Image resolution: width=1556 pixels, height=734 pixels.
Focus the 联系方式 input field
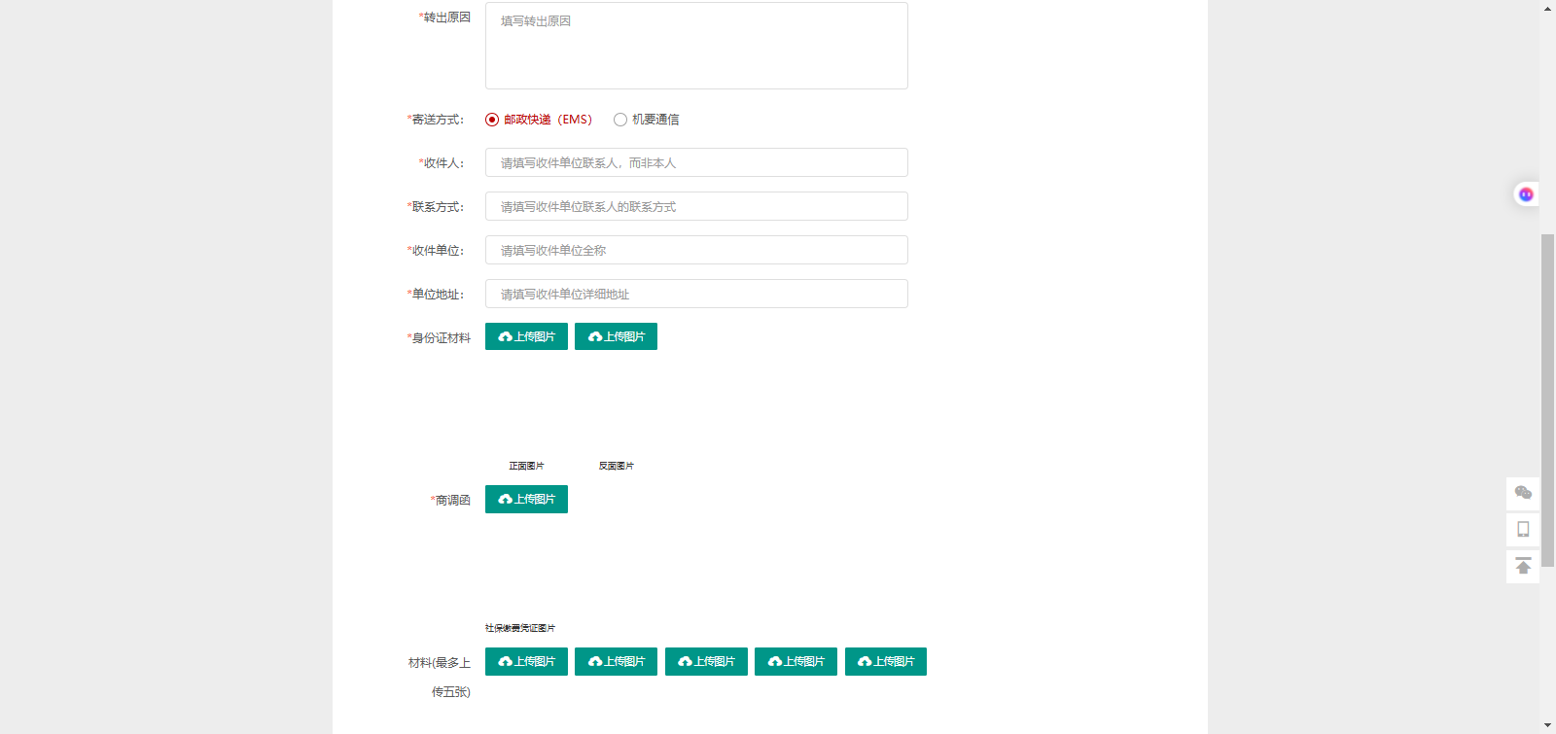696,206
